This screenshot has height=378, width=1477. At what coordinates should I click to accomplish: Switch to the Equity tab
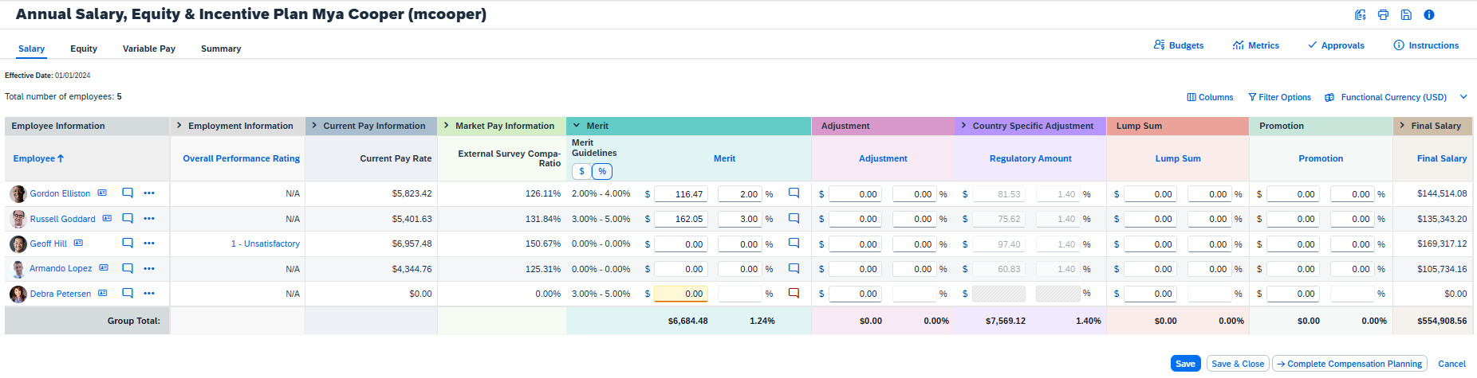[84, 49]
